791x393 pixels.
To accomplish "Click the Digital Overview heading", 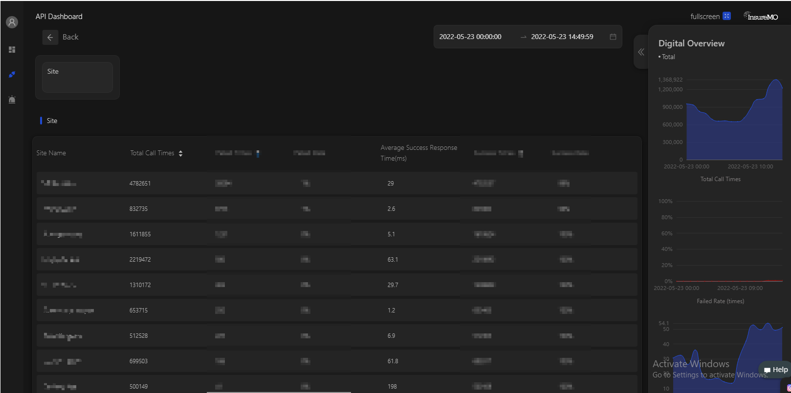I will pos(691,43).
